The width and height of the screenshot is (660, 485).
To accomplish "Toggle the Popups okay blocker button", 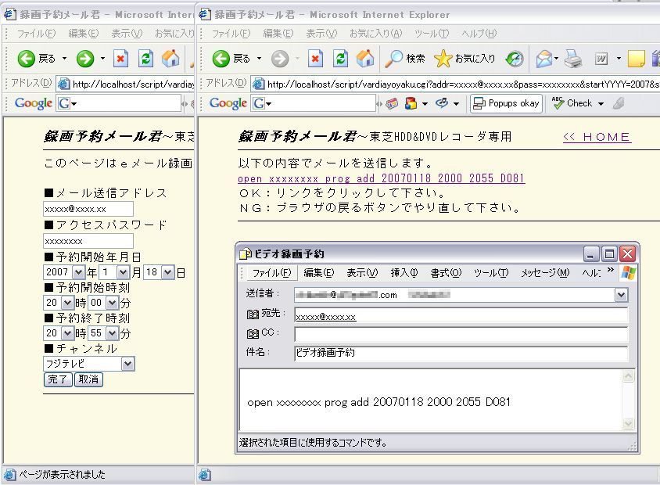I will 506,103.
